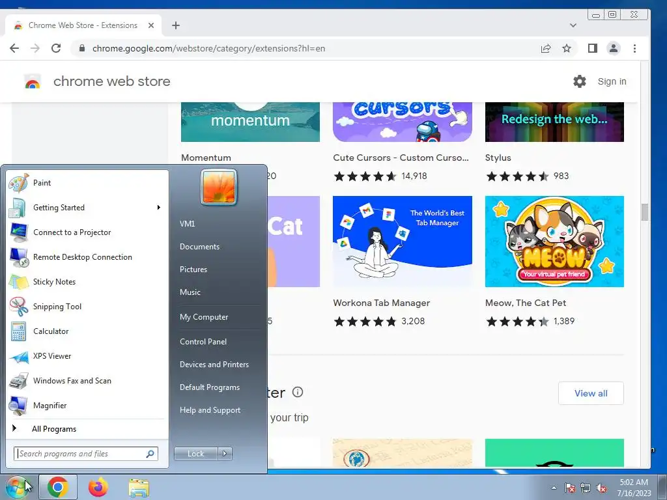Select Chrome Web Store - Extensions tab
The image size is (667, 500).
tap(83, 25)
